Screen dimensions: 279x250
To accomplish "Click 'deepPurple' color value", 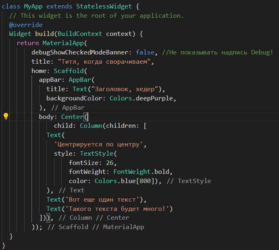I will [x=154, y=98].
